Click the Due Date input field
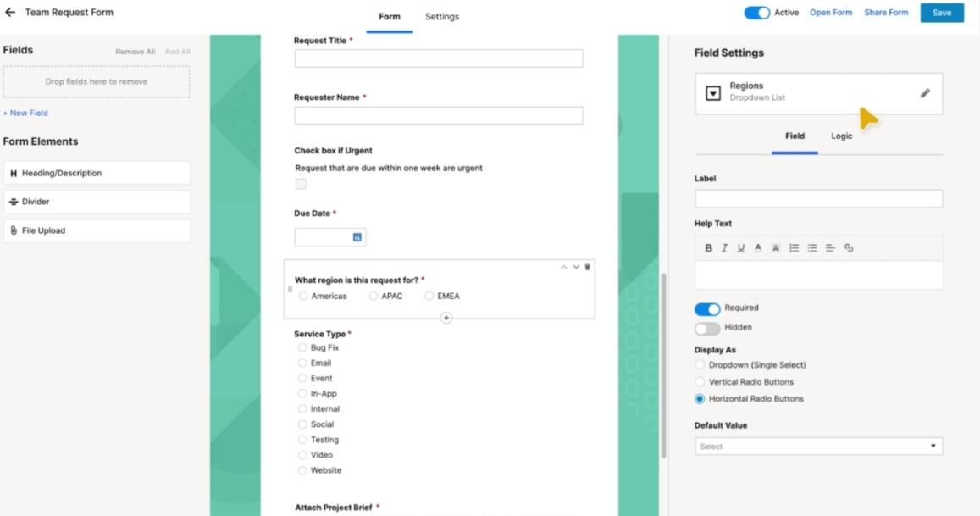The image size is (980, 516). pos(330,237)
